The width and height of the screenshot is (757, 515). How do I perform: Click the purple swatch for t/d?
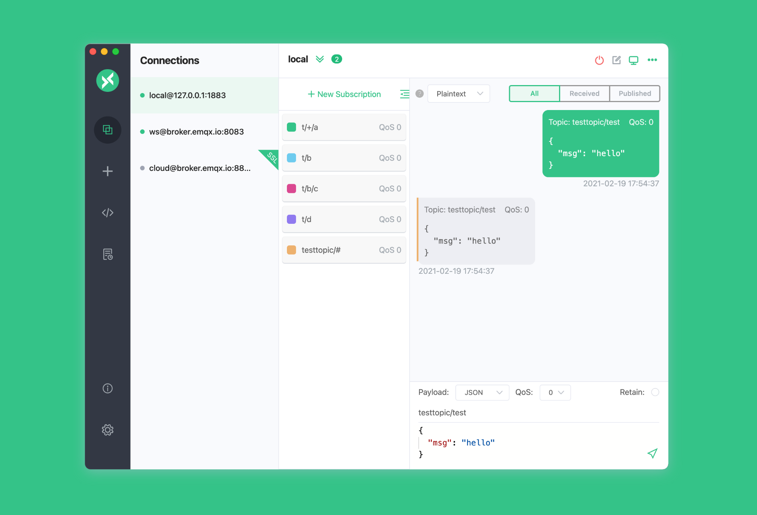[291, 219]
